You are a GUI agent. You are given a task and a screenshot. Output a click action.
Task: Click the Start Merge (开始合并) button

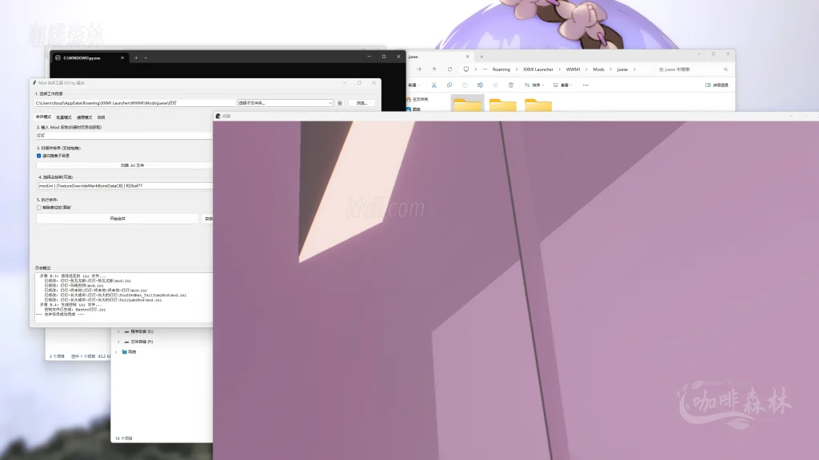[117, 218]
